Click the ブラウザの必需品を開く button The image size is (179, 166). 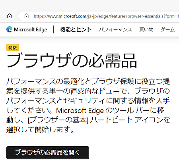(x=48, y=152)
